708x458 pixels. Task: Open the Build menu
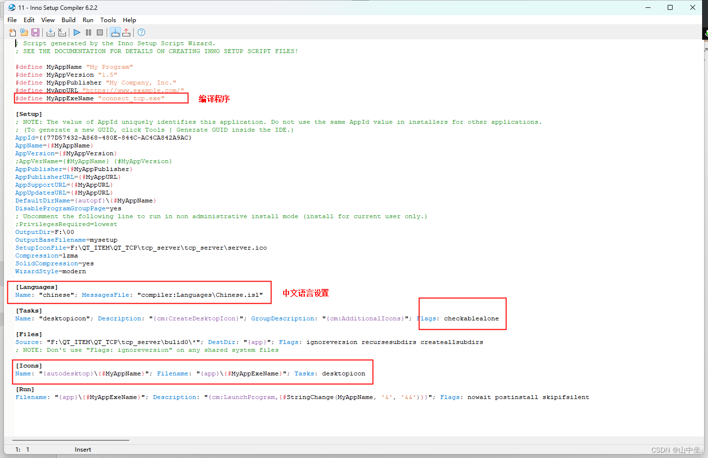pos(68,20)
